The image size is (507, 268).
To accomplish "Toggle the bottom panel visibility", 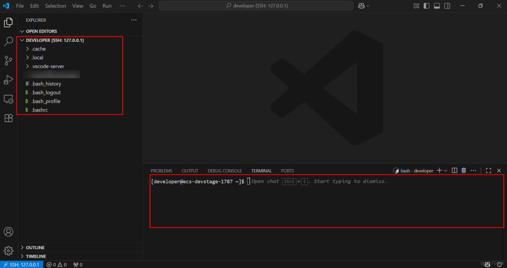I will point(437,6).
